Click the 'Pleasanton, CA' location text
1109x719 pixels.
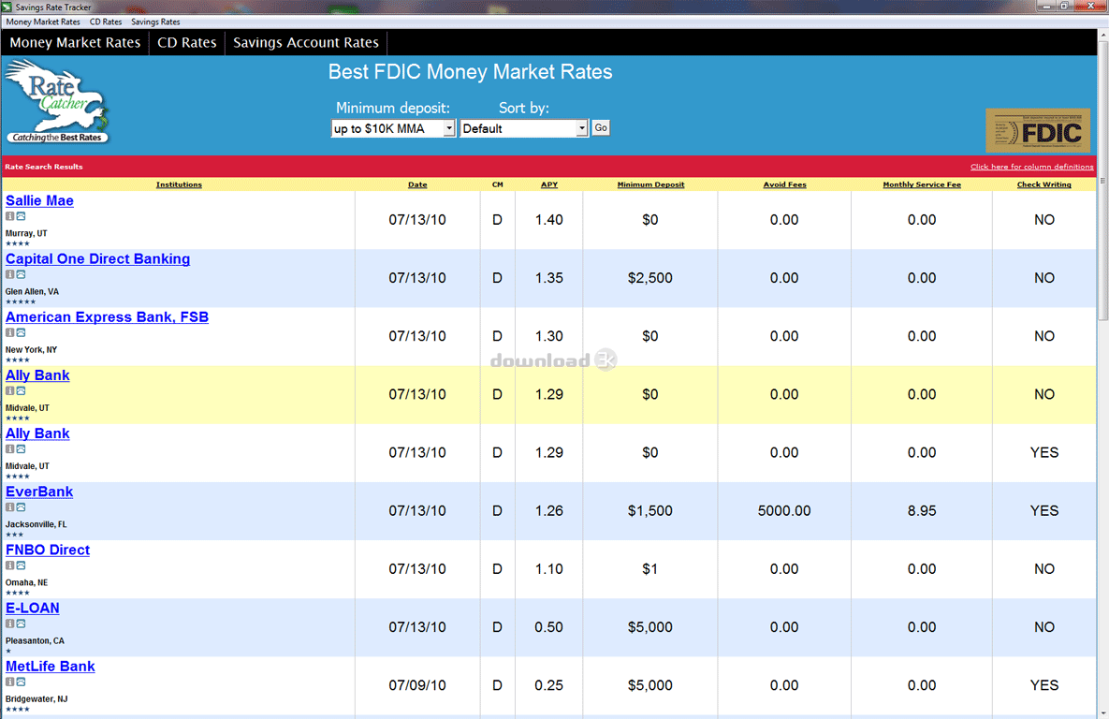tap(35, 641)
